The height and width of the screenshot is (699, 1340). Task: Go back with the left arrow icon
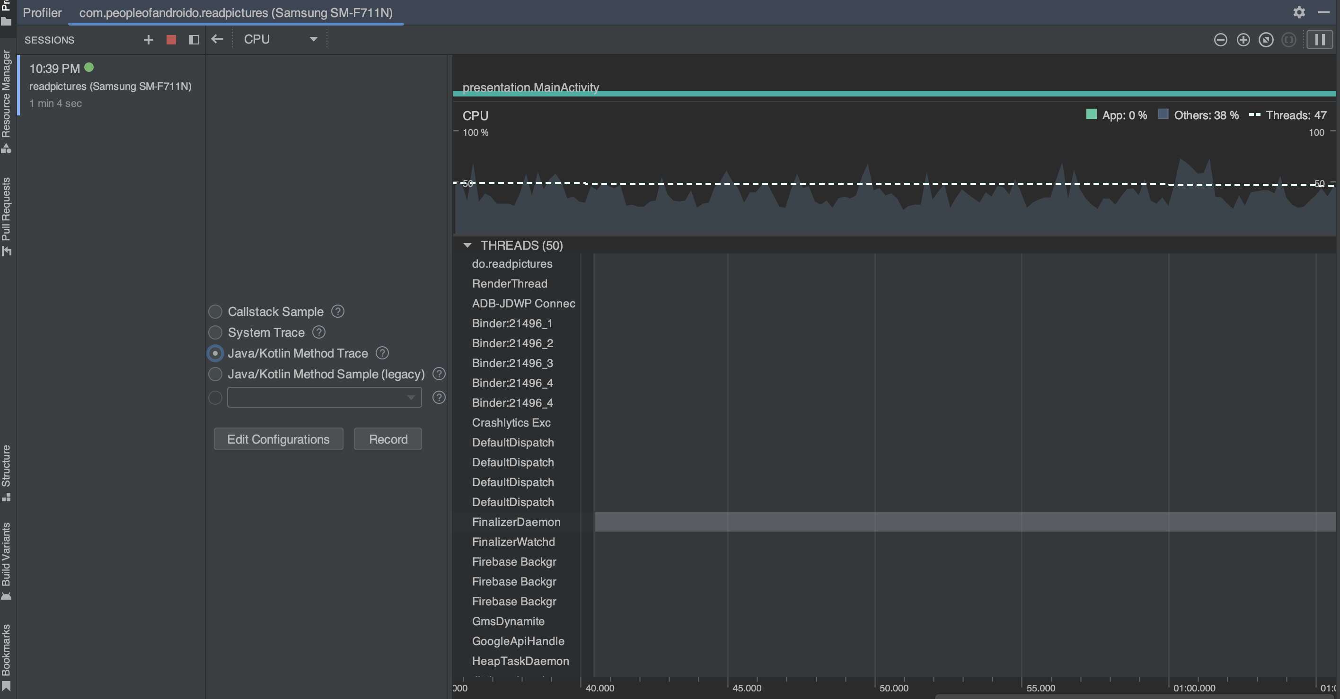click(x=217, y=39)
